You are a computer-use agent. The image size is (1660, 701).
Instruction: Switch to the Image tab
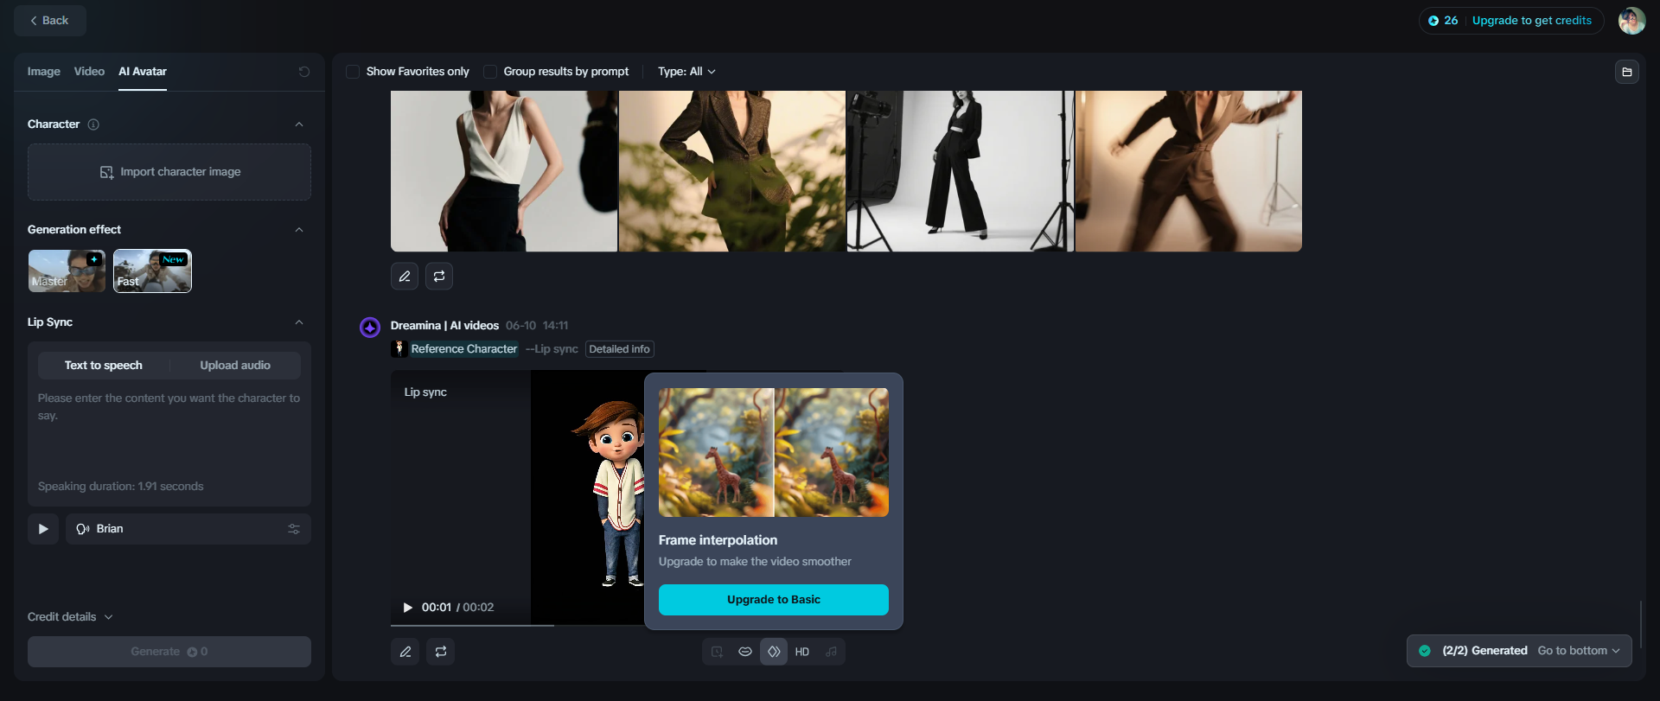(43, 72)
